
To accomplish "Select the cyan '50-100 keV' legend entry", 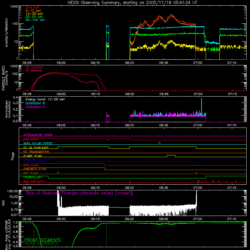I will (x=35, y=20).
